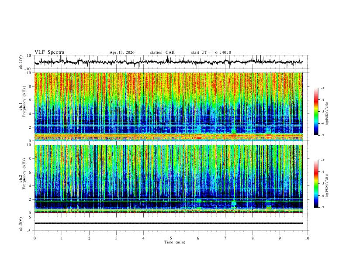Click the "2" kHz tick on ch.2 axis

(x=31, y=199)
